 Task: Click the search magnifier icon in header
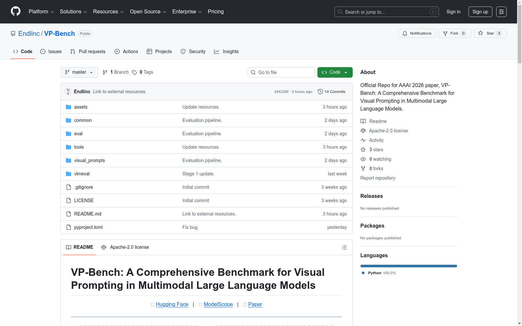(340, 12)
